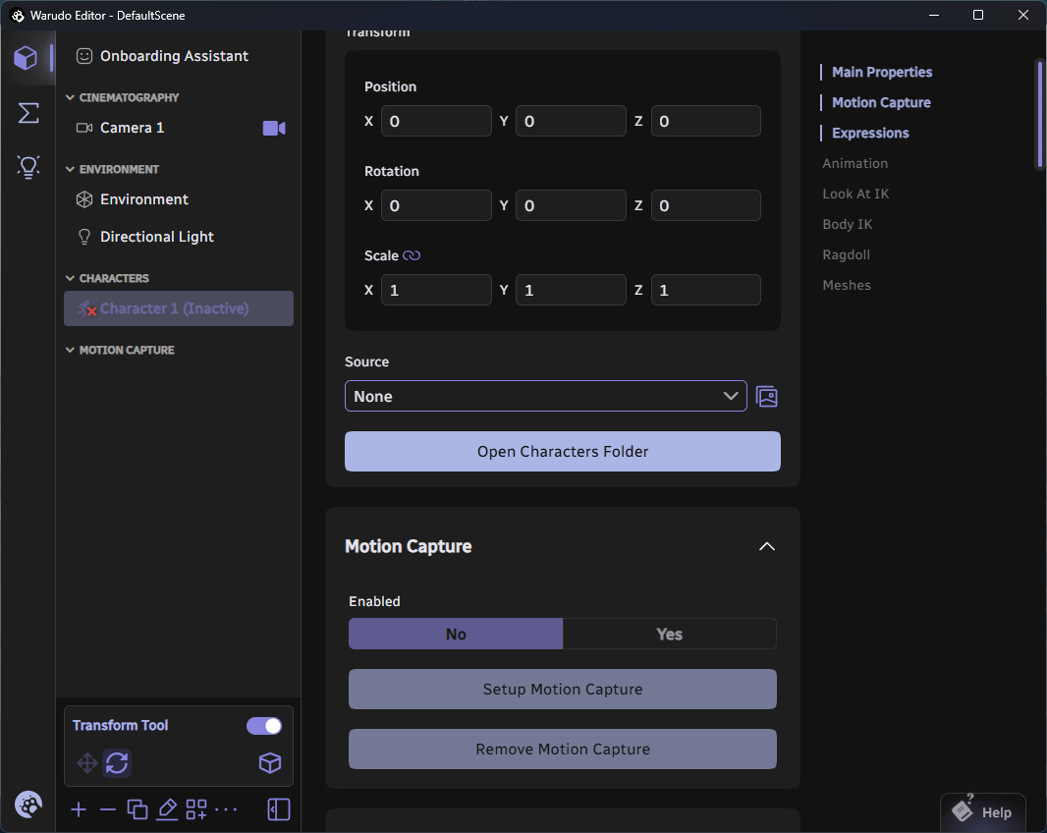This screenshot has width=1047, height=833.
Task: Select Onboarding Assistant asset
Action: (x=179, y=56)
